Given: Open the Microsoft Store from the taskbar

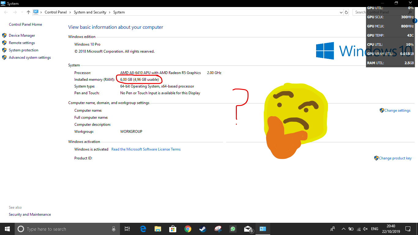Looking at the screenshot, I should click(173, 229).
